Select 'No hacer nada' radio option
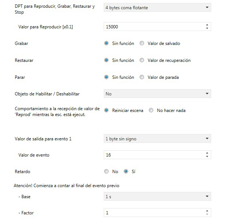Screen dimensions: 240x221 point(151,110)
